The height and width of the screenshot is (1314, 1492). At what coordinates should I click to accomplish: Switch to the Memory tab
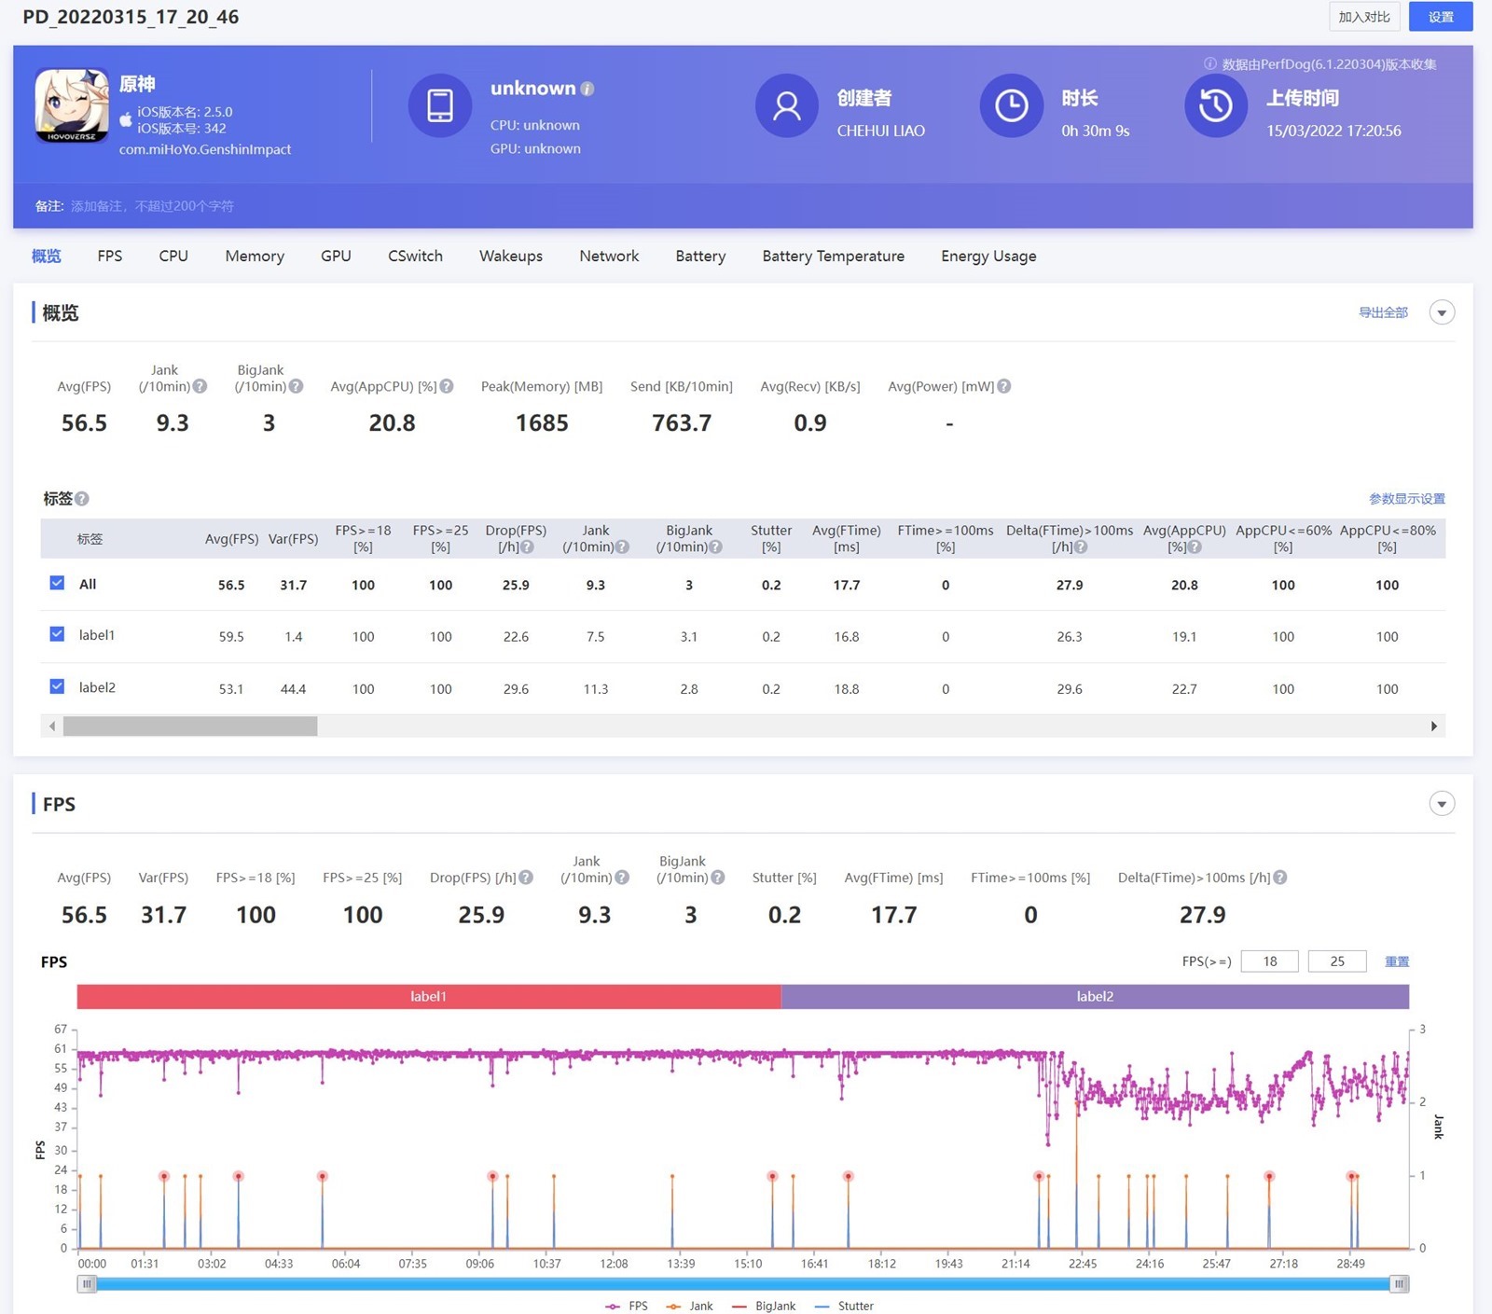(x=255, y=256)
